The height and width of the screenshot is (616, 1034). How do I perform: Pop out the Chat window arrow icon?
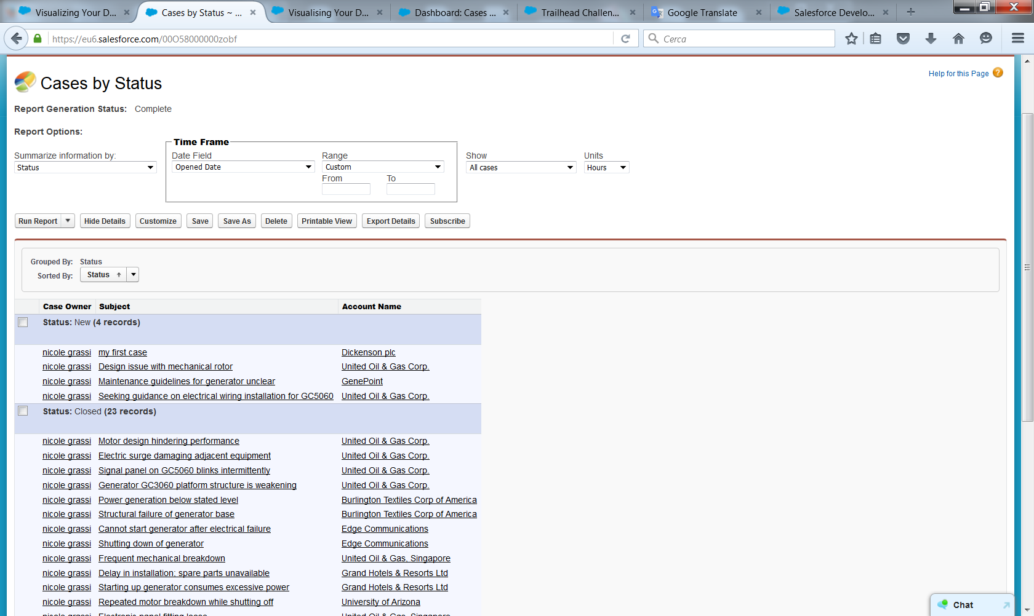1006,605
